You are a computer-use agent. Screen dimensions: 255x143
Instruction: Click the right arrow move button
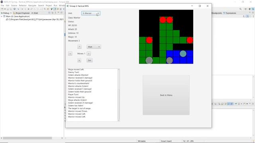(x=88, y=54)
